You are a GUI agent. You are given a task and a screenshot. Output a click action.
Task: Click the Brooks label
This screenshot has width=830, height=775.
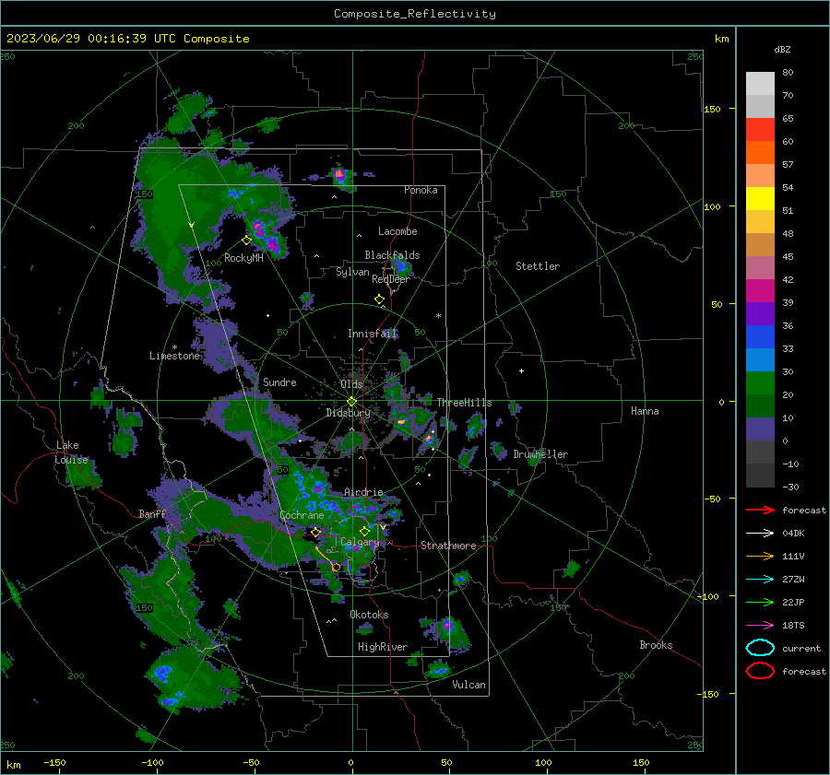[656, 645]
